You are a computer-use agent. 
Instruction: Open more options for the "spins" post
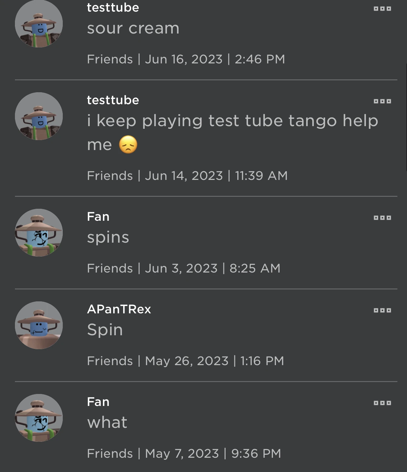point(382,218)
